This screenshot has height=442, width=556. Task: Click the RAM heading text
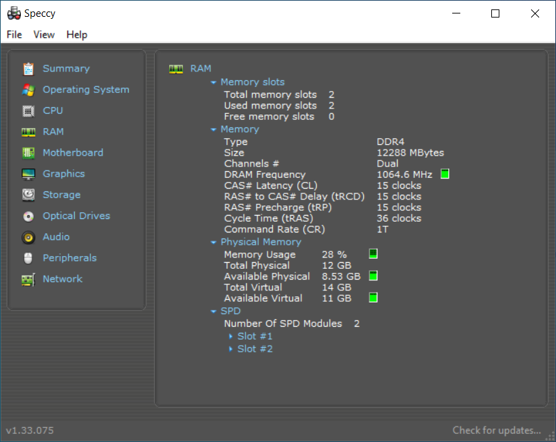tap(201, 69)
